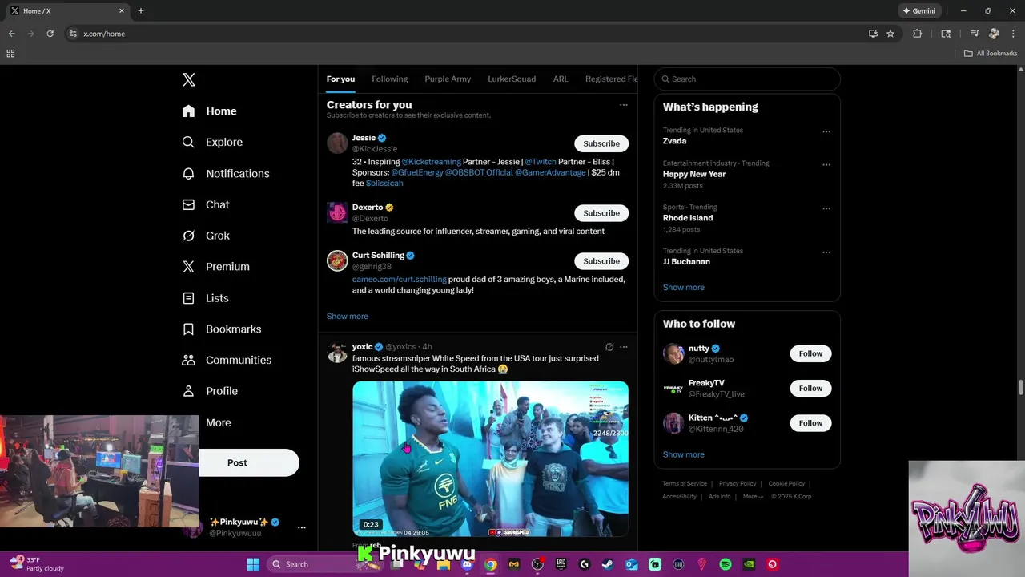Open Explore from the sidebar
The image size is (1025, 577).
click(x=212, y=142)
